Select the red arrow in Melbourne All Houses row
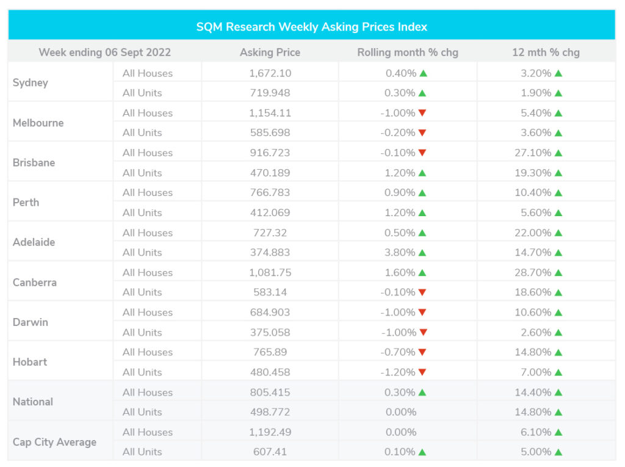 422,113
